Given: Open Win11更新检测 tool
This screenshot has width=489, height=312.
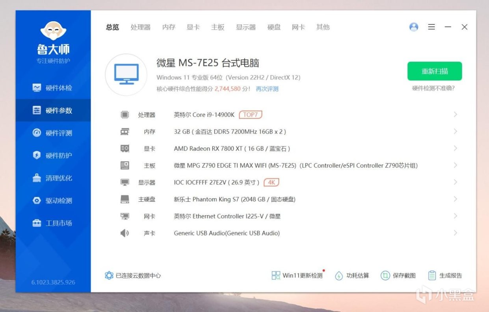Looking at the screenshot, I should (297, 276).
